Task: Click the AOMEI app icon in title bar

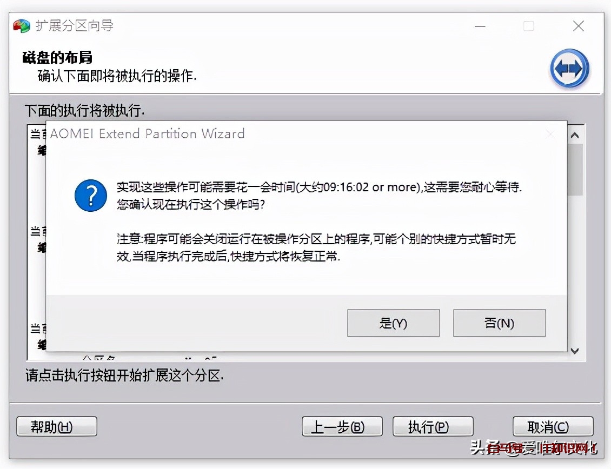Action: (x=22, y=26)
